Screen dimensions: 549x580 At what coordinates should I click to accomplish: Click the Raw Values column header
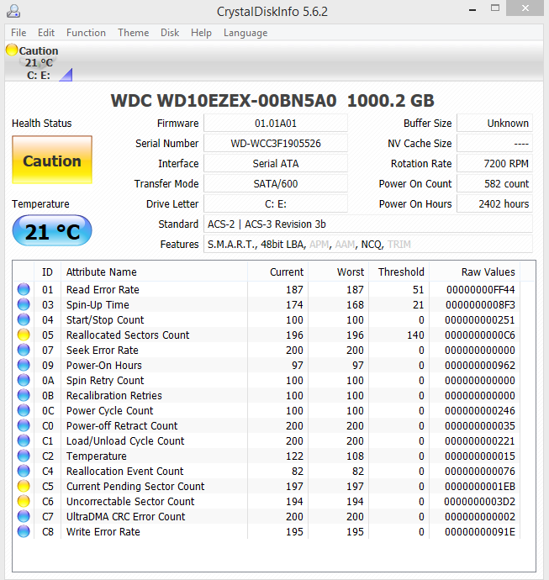(x=475, y=272)
